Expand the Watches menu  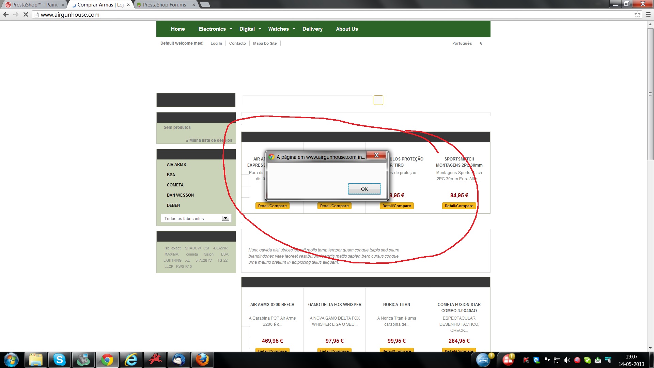(281, 29)
